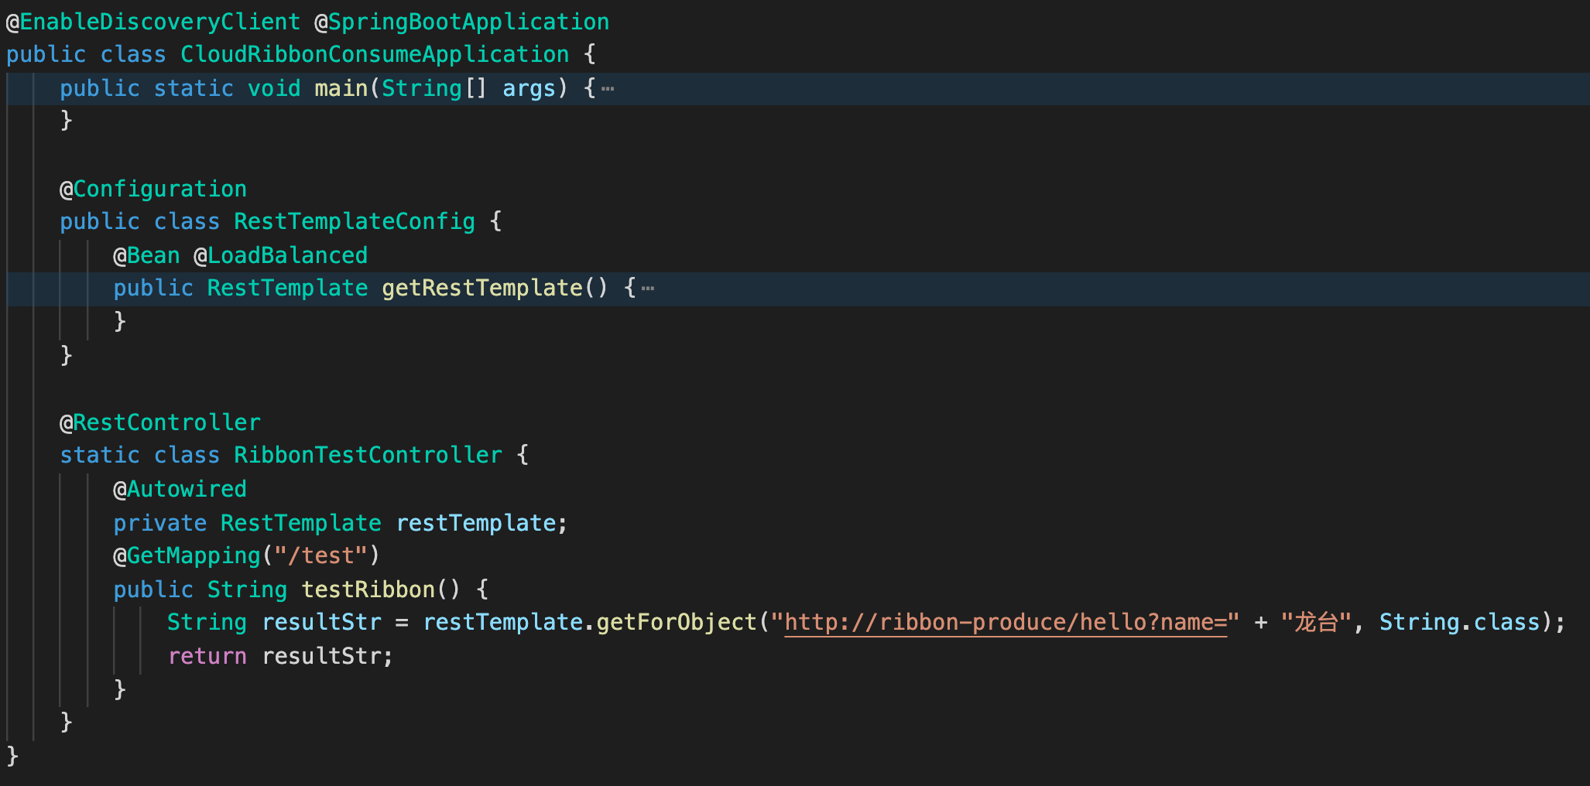Select the RibbonTestController class name
Image resolution: width=1590 pixels, height=786 pixels.
pos(368,456)
